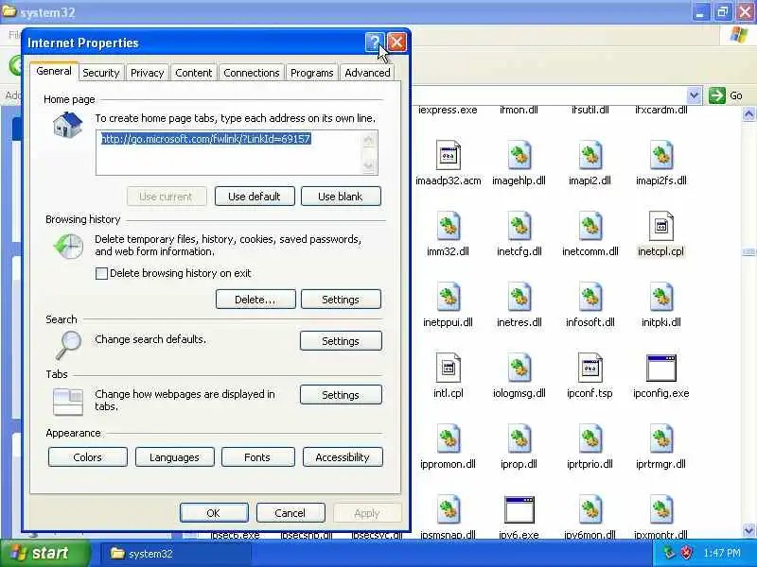Select the inetres.dll file icon

coord(519,297)
